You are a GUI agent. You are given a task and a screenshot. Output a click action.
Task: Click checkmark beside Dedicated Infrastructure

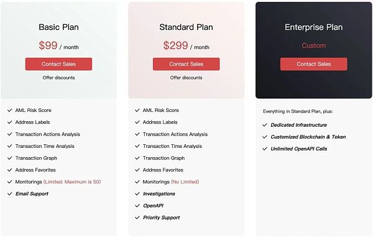(x=265, y=125)
